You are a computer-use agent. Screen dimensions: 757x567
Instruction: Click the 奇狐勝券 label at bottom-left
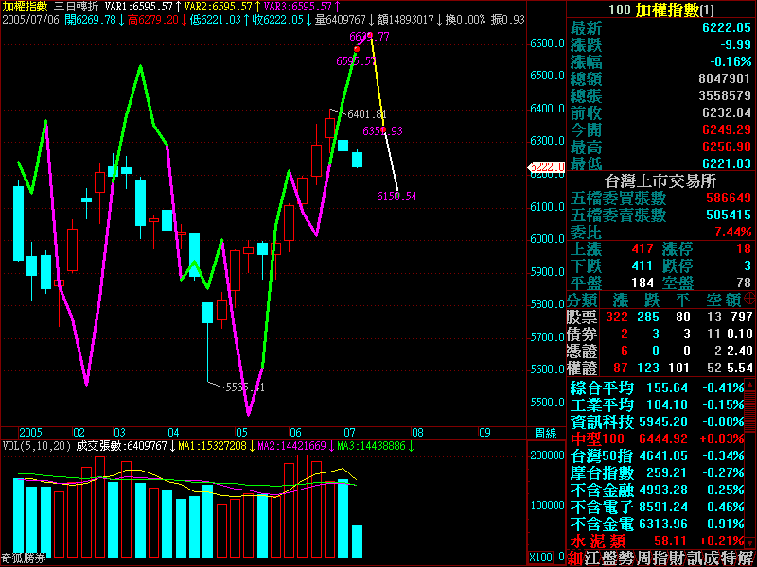(24, 558)
